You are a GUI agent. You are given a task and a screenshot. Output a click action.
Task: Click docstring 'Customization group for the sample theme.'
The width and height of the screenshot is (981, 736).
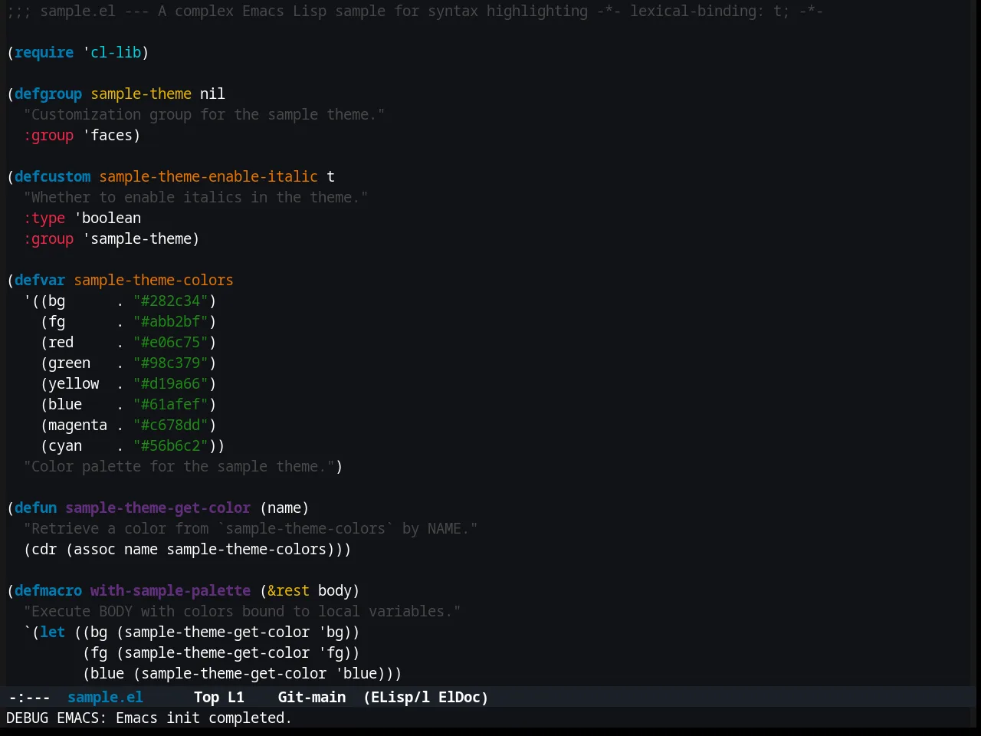(x=204, y=114)
